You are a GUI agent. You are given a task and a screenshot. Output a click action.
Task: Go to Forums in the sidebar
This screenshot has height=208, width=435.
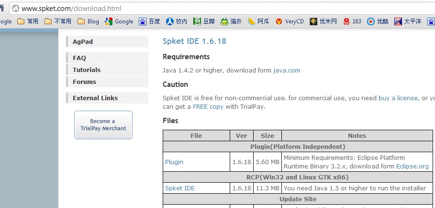coord(107,82)
